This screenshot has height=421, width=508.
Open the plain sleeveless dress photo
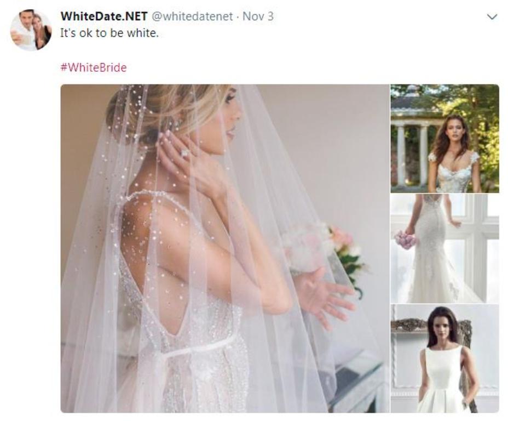click(x=445, y=359)
